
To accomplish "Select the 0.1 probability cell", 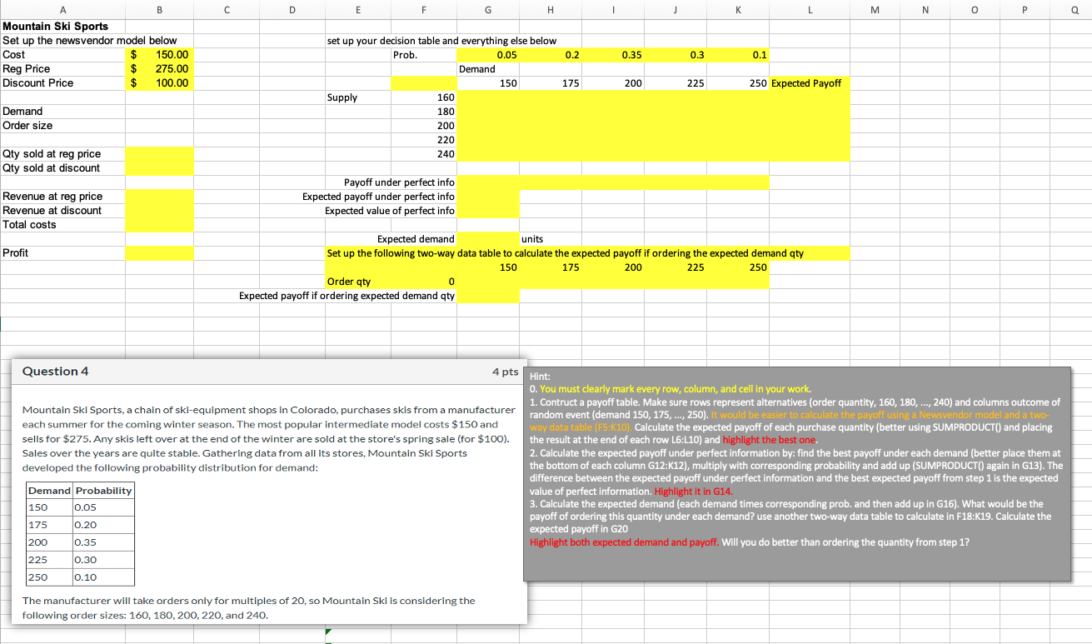I will (738, 55).
